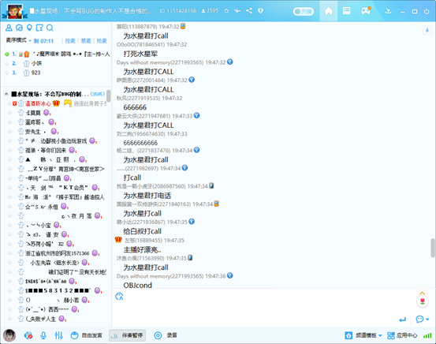Click the search magnifier icon in the left panel
The width and height of the screenshot is (436, 344).
pyautogui.click(x=50, y=28)
